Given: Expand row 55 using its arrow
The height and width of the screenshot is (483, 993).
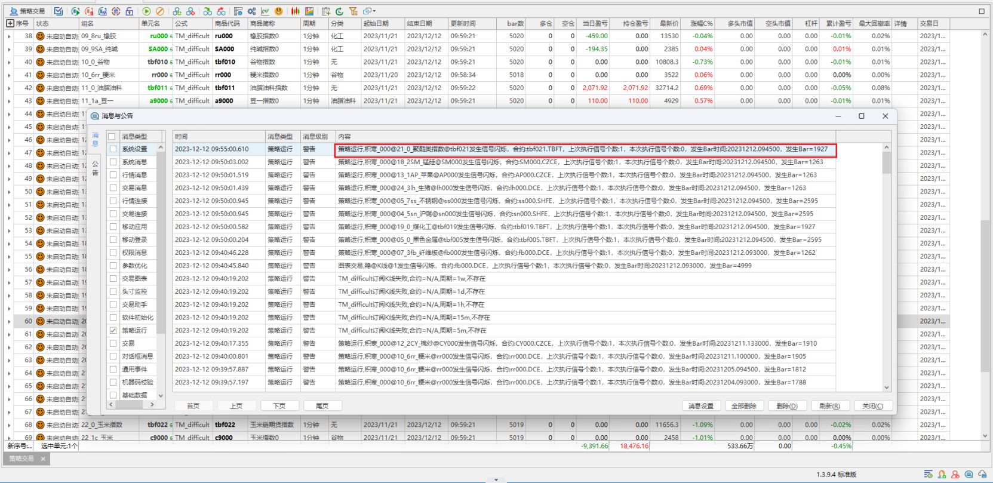Looking at the screenshot, I should click(9, 257).
